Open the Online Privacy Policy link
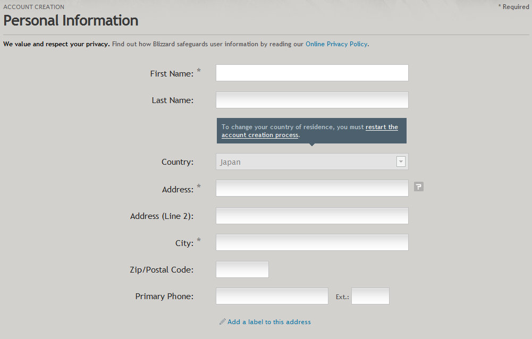Image resolution: width=532 pixels, height=339 pixels. (x=336, y=44)
